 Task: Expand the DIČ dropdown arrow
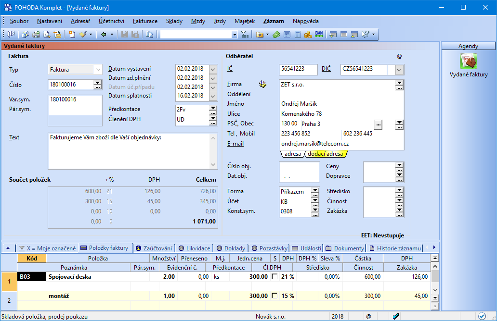pyautogui.click(x=399, y=70)
